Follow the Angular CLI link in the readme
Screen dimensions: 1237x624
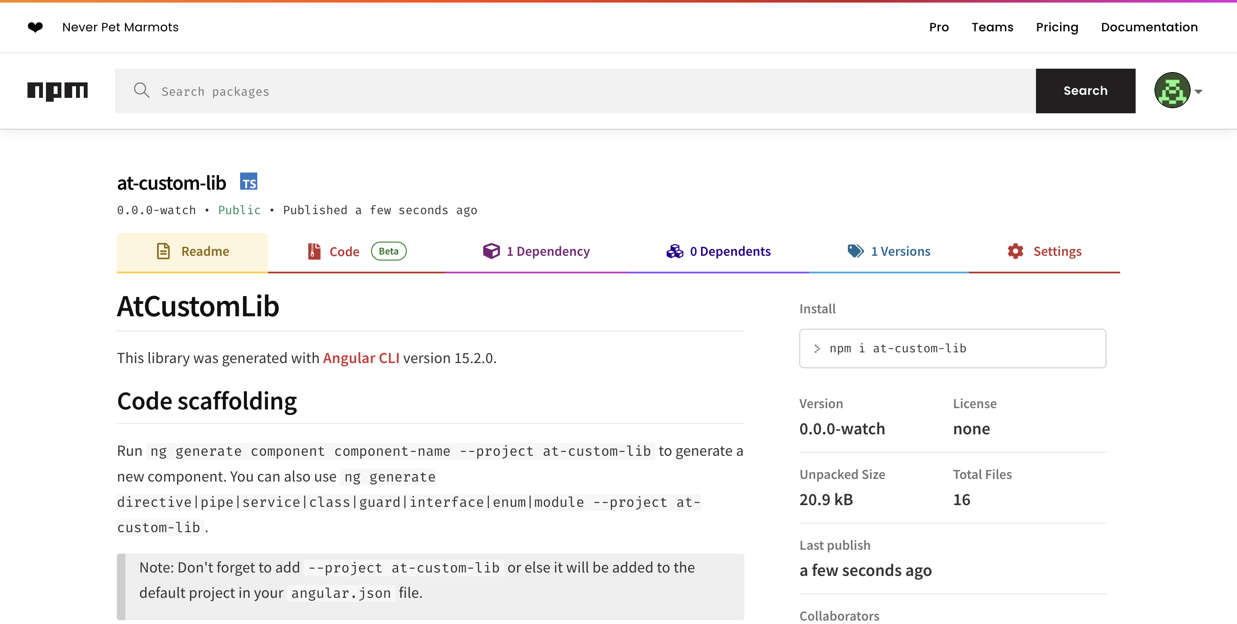[361, 358]
